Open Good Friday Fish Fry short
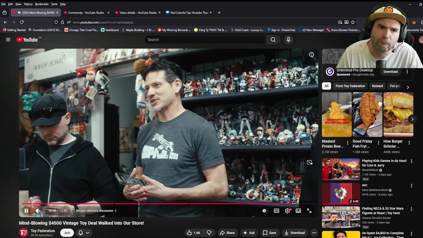The height and width of the screenshot is (238, 423). pos(367,115)
